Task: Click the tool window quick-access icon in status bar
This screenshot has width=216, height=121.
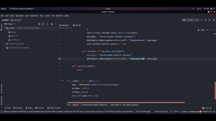Action: tap(2, 112)
